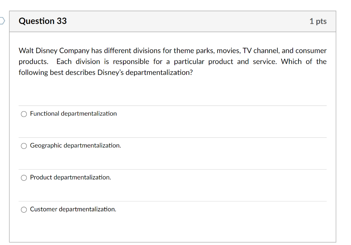351x245 pixels.
Task: Click the words 'TV channel' in the question
Action: pos(260,51)
